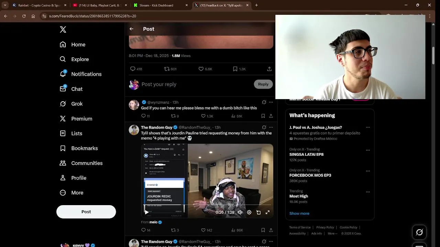Bookmark the Zelle video post
The image size is (440, 247).
click(x=263, y=230)
